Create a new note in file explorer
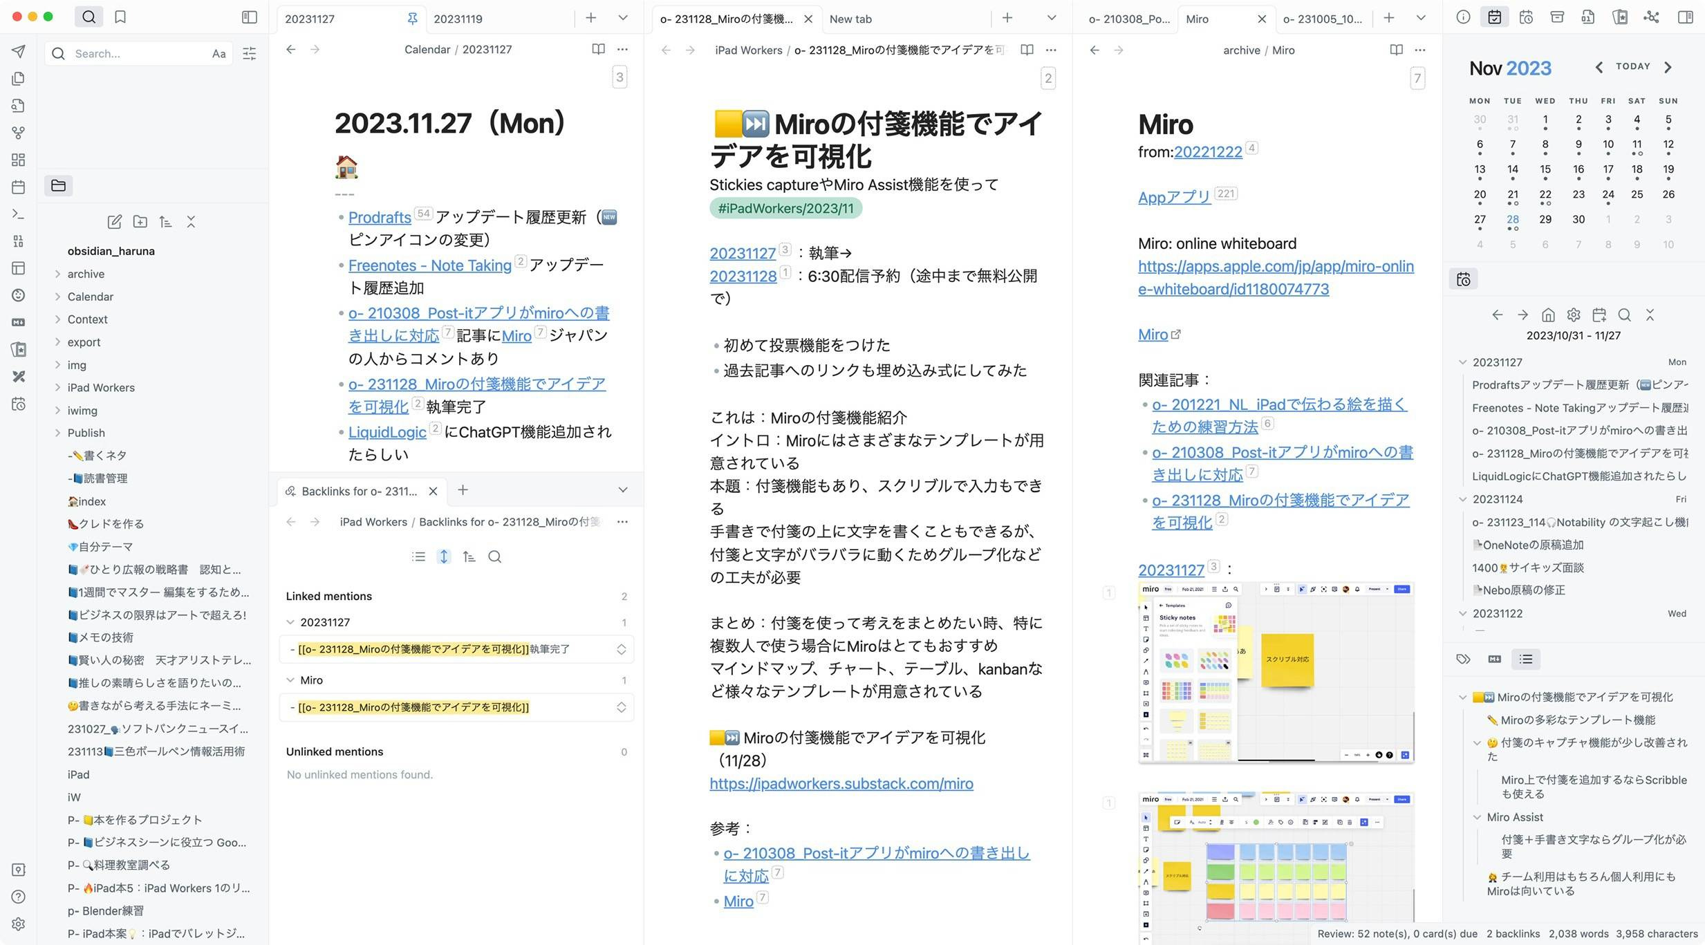The image size is (1705, 945). [x=115, y=222]
